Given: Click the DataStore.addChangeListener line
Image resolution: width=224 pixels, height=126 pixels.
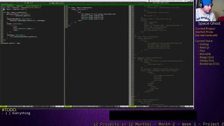Looking at the screenshot, I should click(x=28, y=21).
